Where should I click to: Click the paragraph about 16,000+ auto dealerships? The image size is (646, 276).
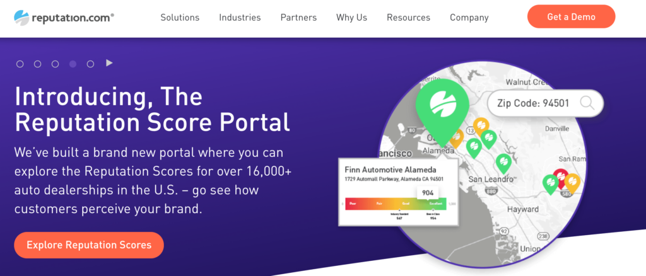[x=153, y=181]
